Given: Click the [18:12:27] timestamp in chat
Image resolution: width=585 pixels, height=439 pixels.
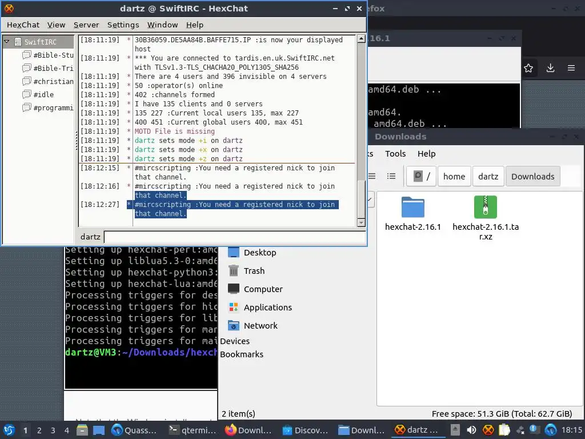Looking at the screenshot, I should tap(100, 205).
